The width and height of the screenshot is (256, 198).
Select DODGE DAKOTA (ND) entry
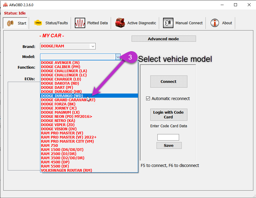(89, 83)
